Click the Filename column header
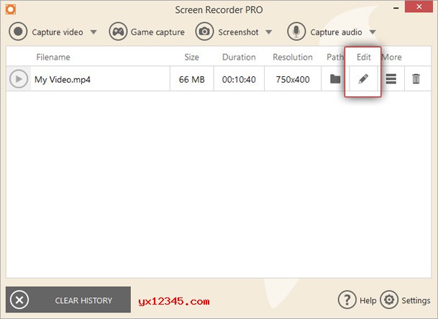This screenshot has height=319, width=438. [x=53, y=57]
